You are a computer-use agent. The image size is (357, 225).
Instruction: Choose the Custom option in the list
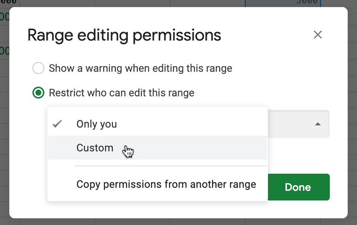[x=95, y=148]
